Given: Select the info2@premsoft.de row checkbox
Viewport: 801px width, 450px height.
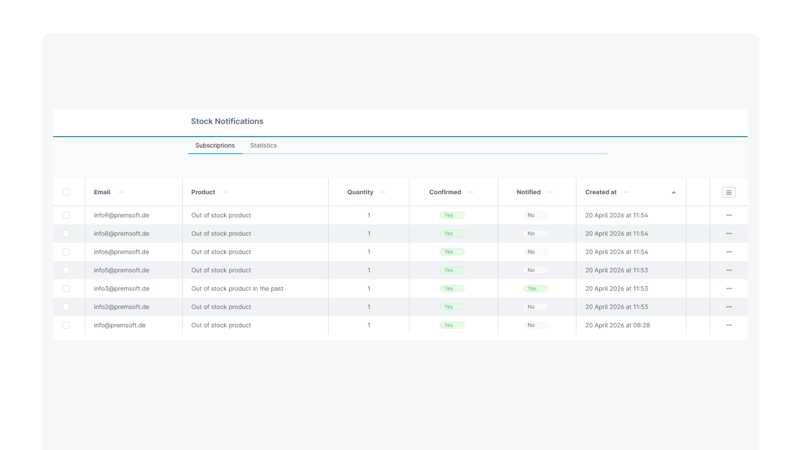Looking at the screenshot, I should click(66, 307).
